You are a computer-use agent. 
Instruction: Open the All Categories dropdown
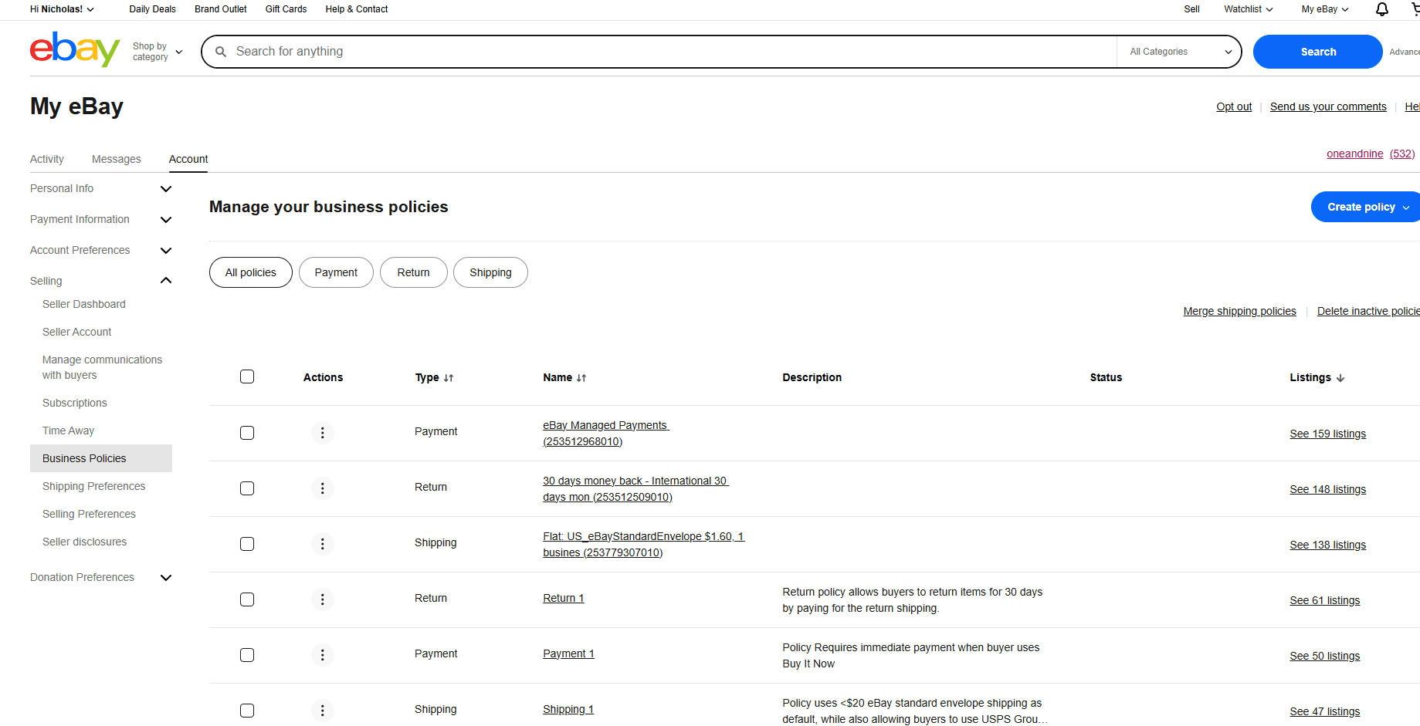click(1178, 51)
